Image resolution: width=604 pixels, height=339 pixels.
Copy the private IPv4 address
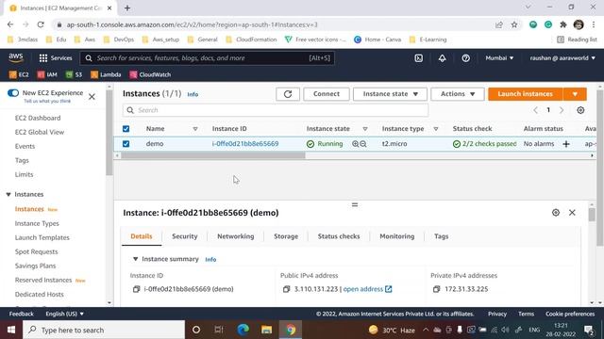click(x=436, y=289)
